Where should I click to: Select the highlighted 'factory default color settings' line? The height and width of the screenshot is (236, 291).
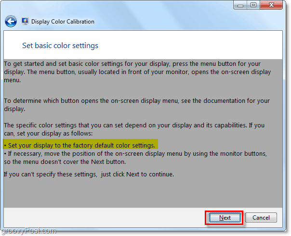pos(80,145)
